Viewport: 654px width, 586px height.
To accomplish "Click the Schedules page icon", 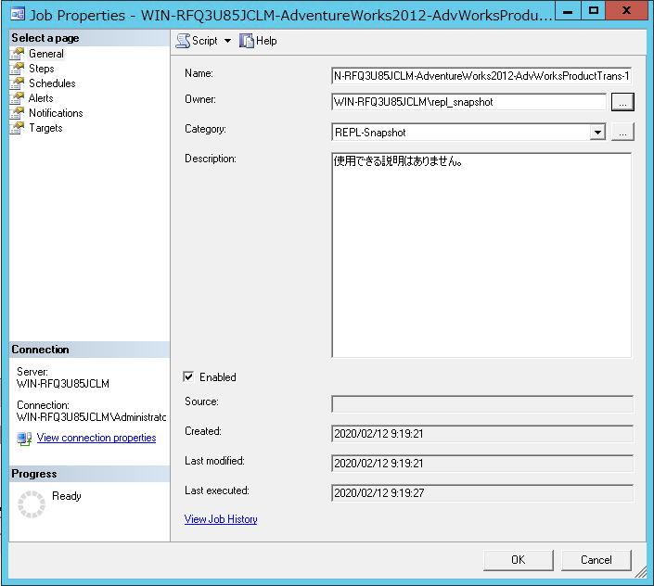I will click(17, 83).
